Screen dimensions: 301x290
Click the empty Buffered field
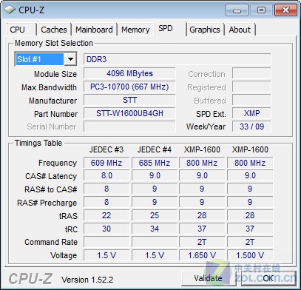pyautogui.click(x=251, y=100)
